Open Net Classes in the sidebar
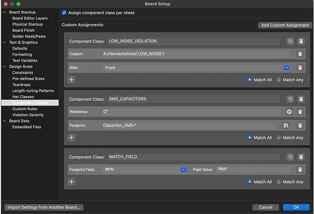 coord(23,97)
